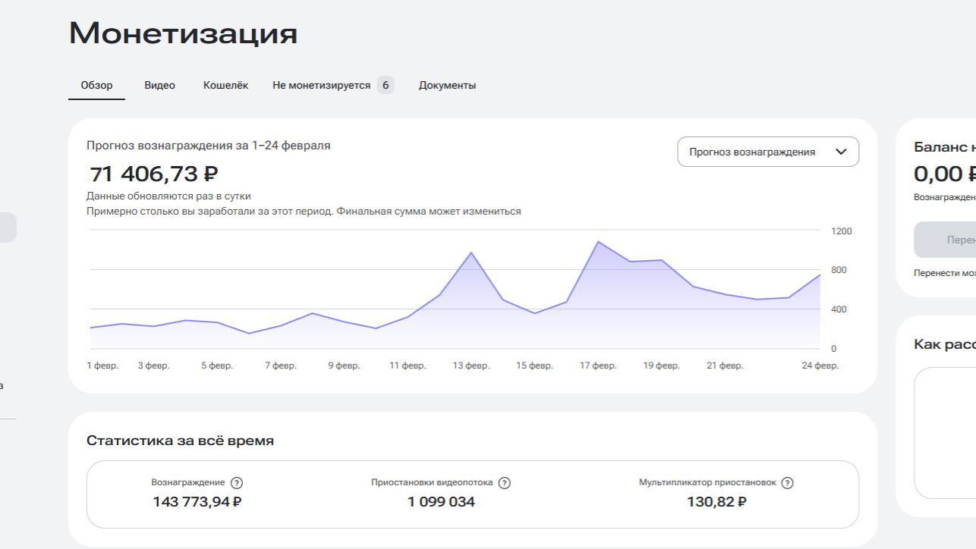Click the dropdown chevron arrow
This screenshot has width=976, height=549.
841,152
